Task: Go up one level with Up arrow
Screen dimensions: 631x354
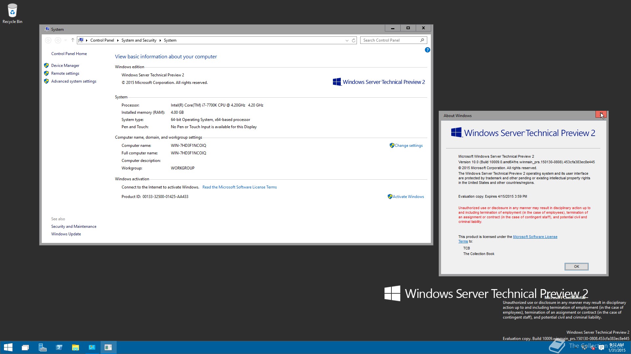Action: click(x=73, y=40)
